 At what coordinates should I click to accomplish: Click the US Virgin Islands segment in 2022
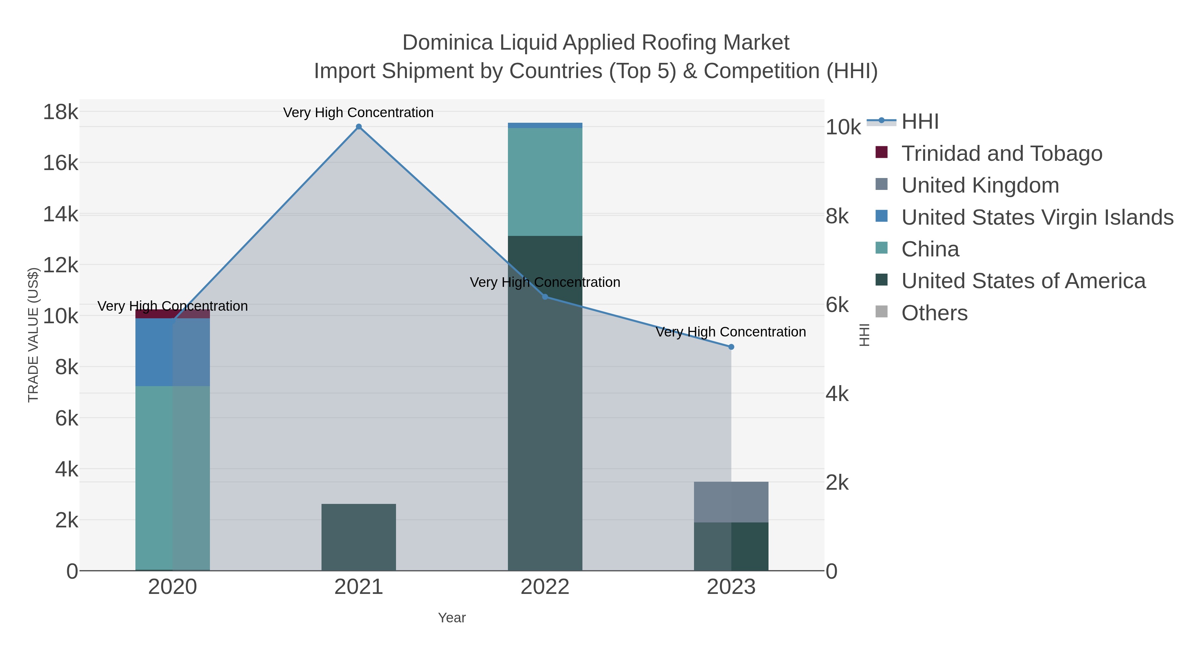coord(545,125)
